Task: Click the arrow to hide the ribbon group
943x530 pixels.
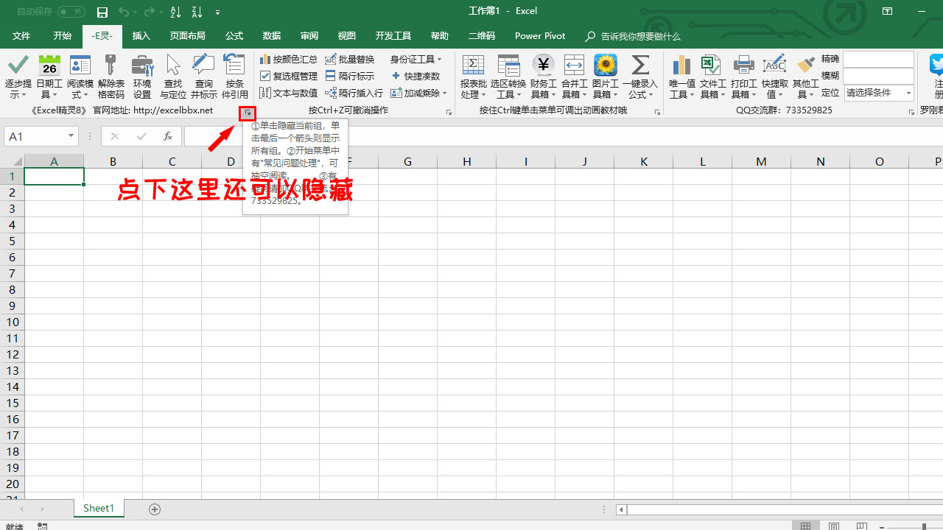Action: point(247,113)
